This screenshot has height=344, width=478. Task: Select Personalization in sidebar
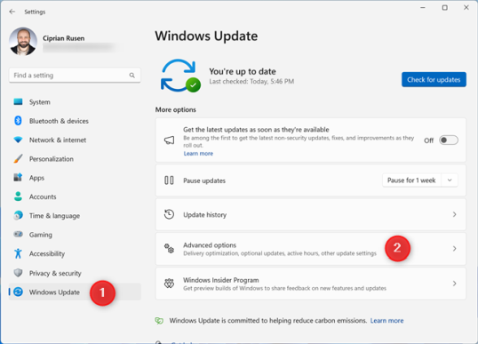[75, 158]
